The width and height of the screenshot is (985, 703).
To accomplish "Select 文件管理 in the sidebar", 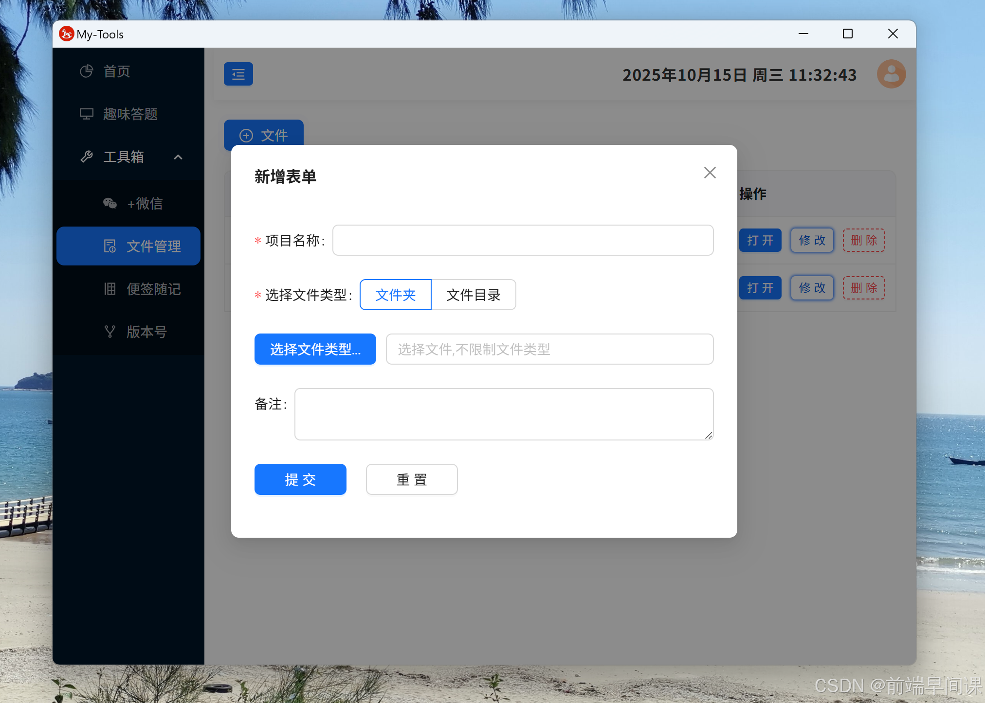I will [128, 246].
